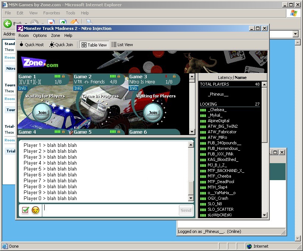303x251 pixels.
Task: Expand the Internet Explorer address bar dropdown
Action: click(x=295, y=34)
